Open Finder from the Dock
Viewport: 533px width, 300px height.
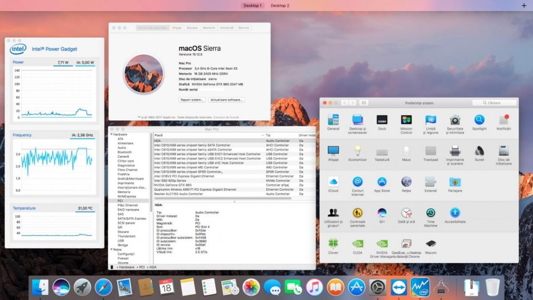point(40,287)
